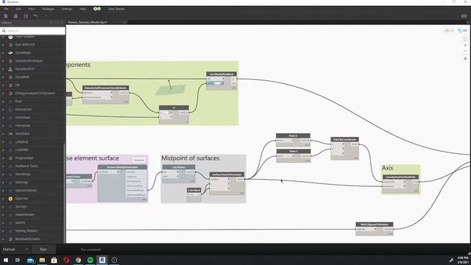This screenshot has width=471, height=265.
Task: Click the Zoom Out minus canvas icon
Action: point(465,51)
